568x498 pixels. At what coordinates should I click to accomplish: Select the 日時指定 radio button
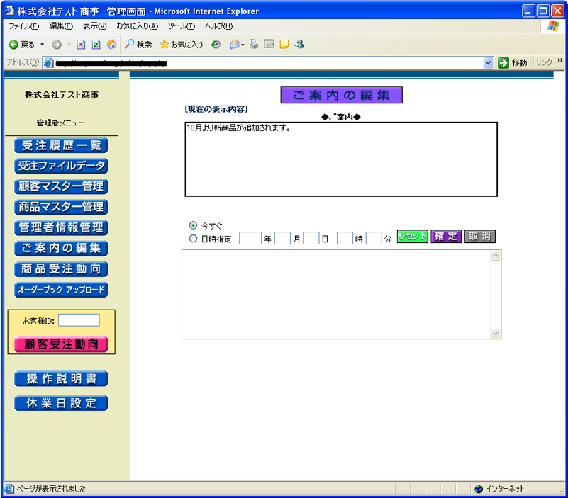(x=193, y=239)
